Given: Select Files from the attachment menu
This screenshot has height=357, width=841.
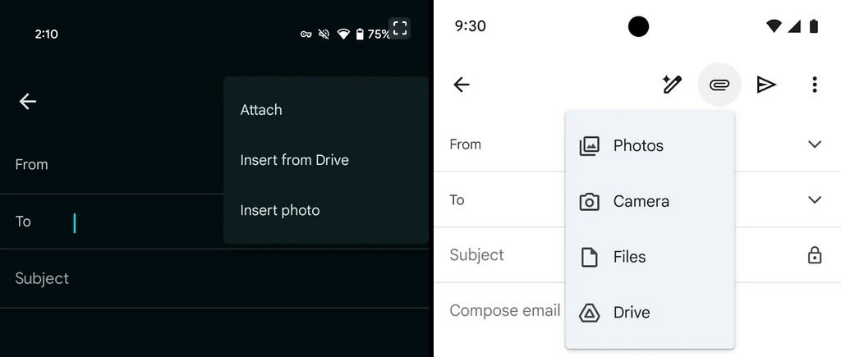Looking at the screenshot, I should pos(629,257).
